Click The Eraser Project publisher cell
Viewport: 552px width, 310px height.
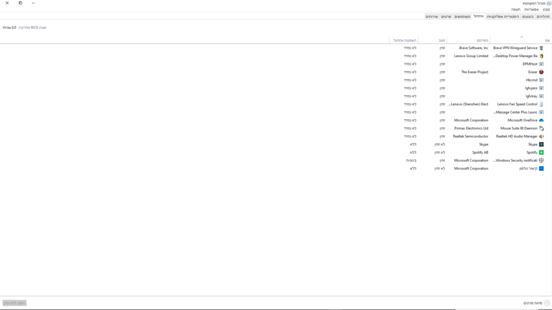click(475, 72)
